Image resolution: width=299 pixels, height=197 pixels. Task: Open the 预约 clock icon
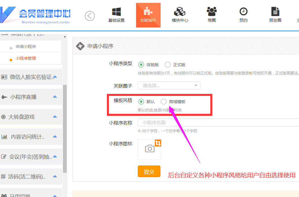click(244, 12)
